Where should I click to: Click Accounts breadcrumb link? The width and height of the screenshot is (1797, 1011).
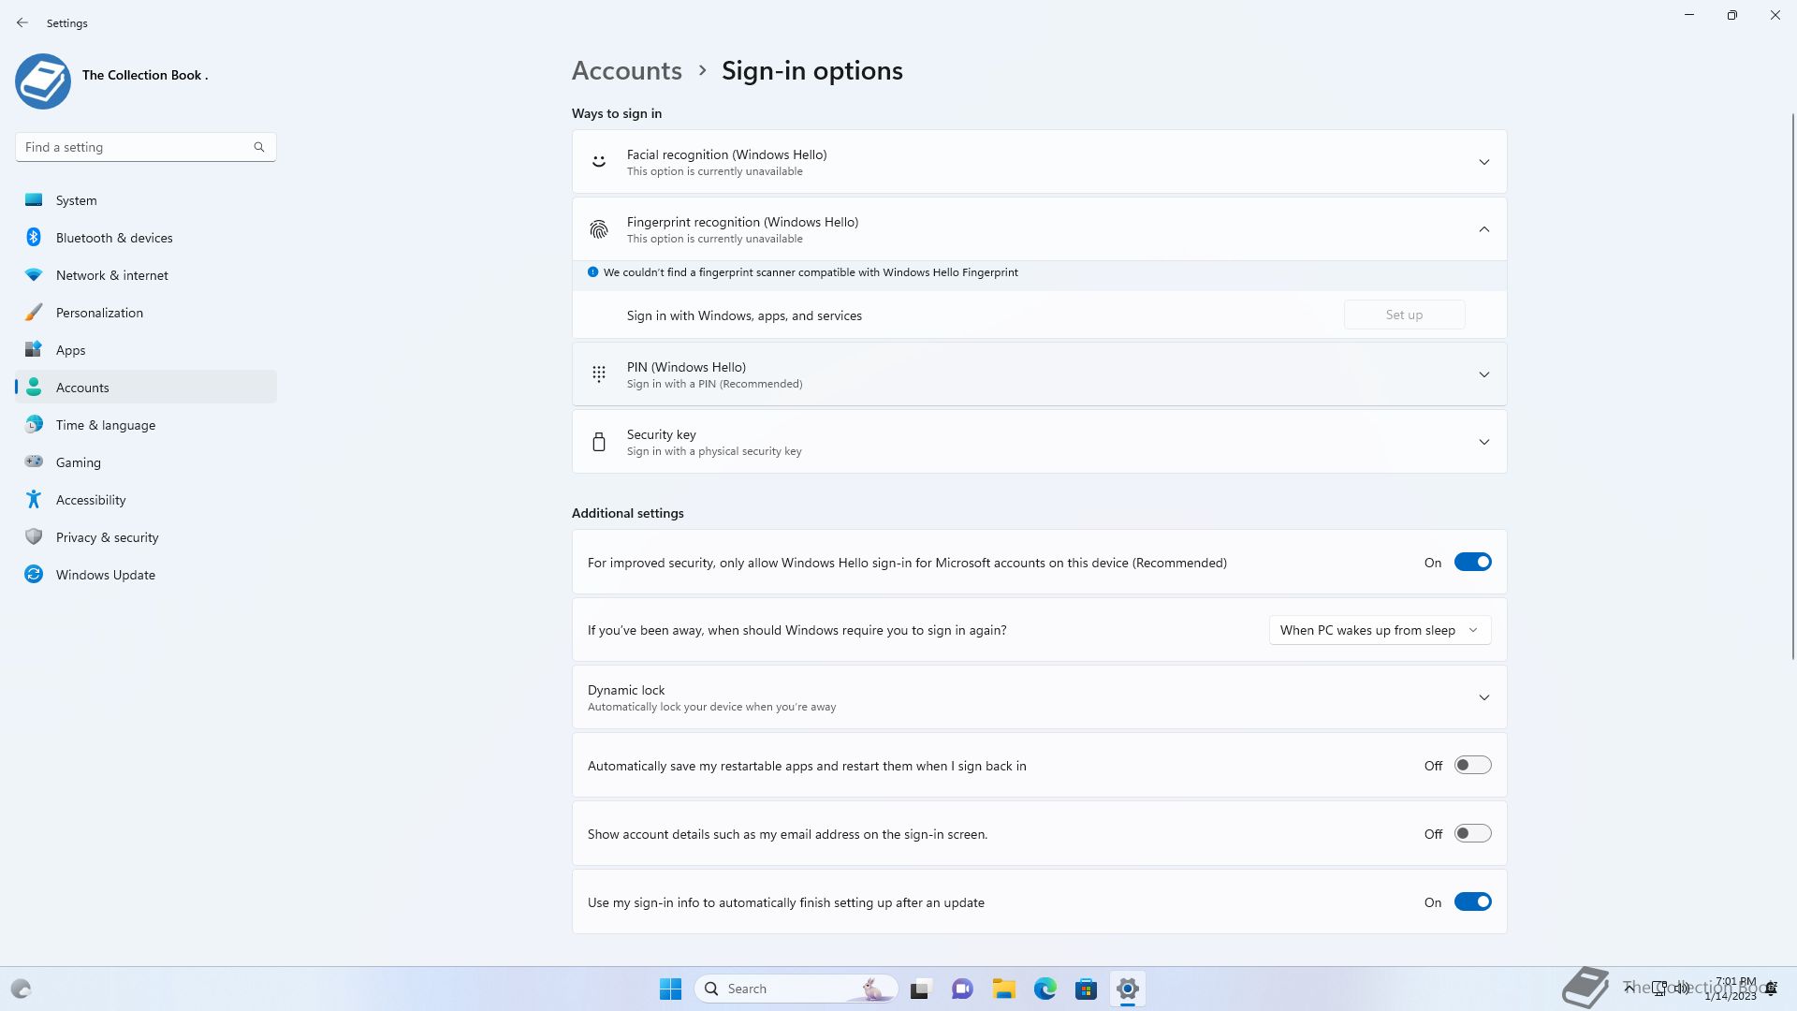[626, 70]
